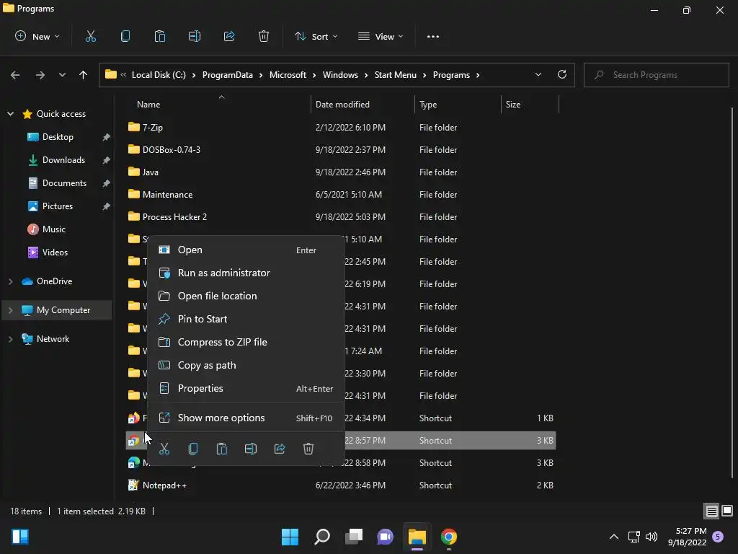Choose Compress to ZIP file

point(246,342)
